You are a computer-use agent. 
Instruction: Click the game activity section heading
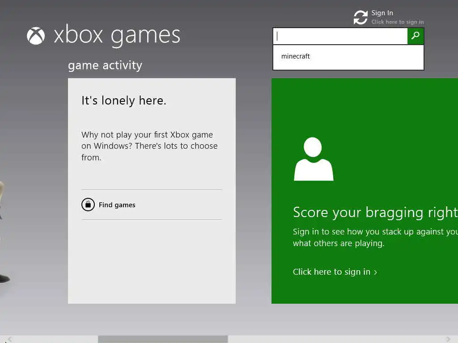pos(105,65)
